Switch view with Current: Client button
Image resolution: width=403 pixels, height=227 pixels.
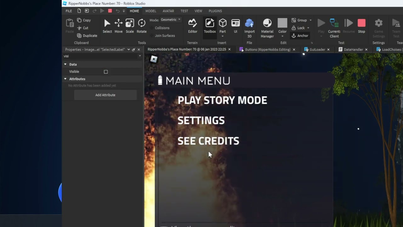334,26
